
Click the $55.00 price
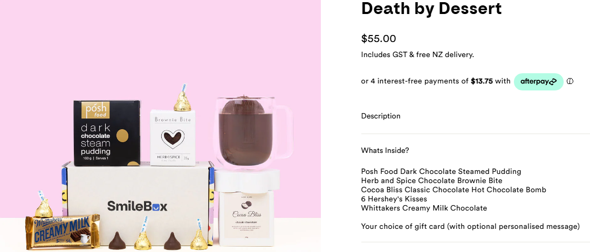tap(379, 39)
